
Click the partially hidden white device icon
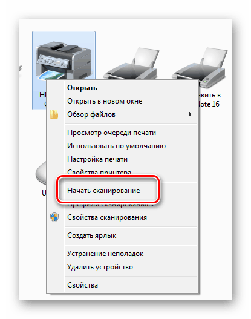(x=41, y=173)
